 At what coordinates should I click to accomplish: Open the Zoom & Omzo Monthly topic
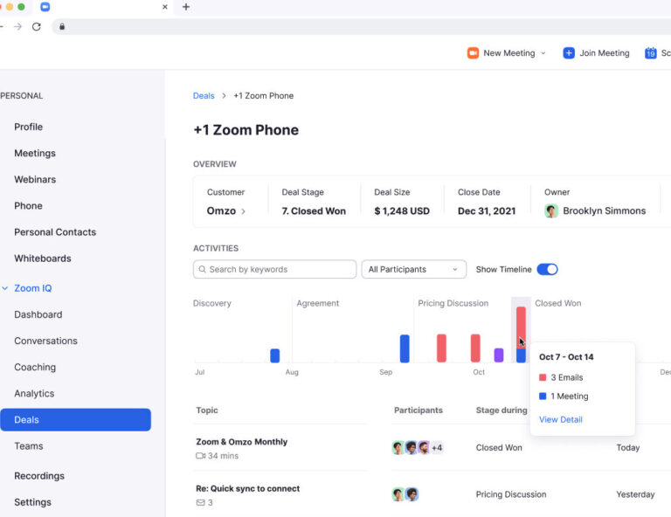[x=241, y=442]
